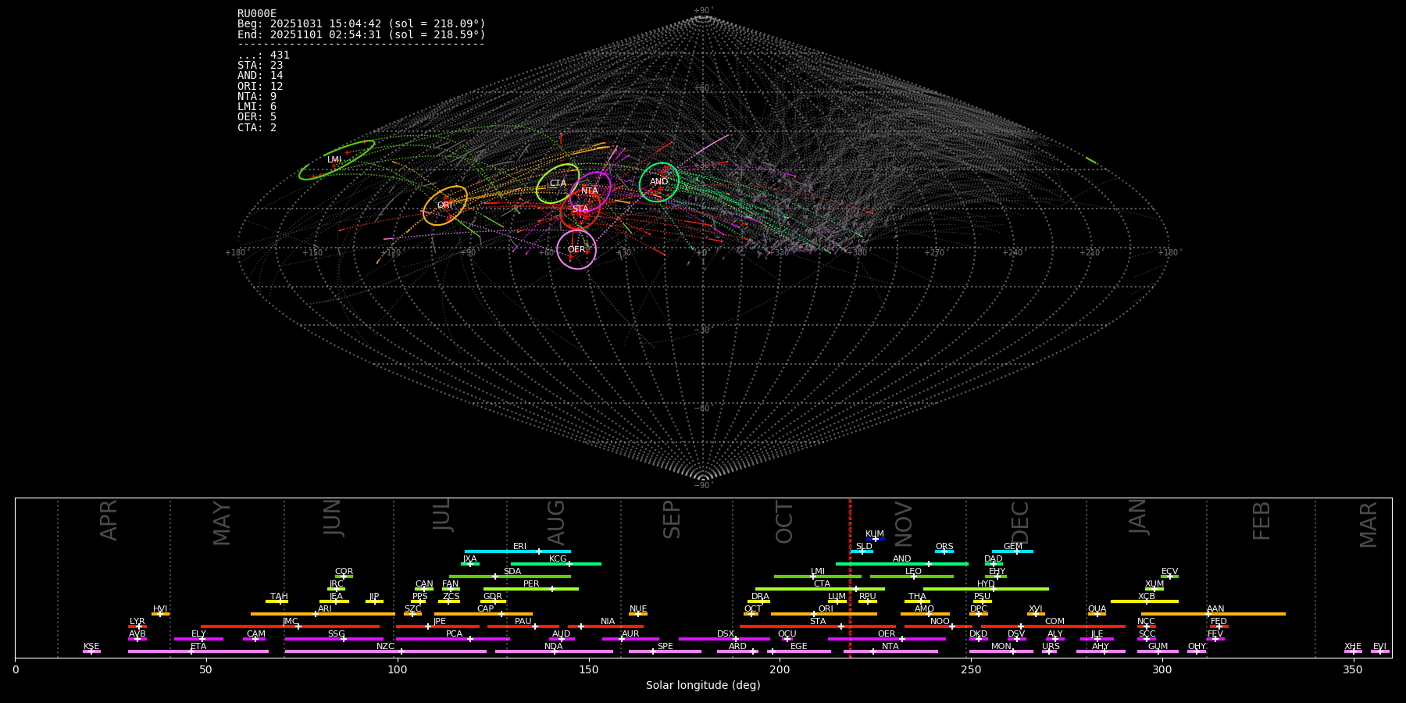Screen dimensions: 1406x703
Task: Click the NZC shower bar in timeline
Action: tap(386, 651)
